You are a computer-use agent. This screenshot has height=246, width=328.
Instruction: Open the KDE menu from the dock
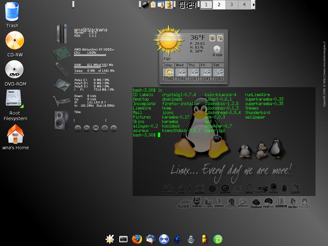[x=110, y=239]
